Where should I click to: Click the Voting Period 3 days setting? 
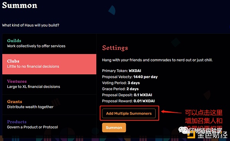coord(121,83)
